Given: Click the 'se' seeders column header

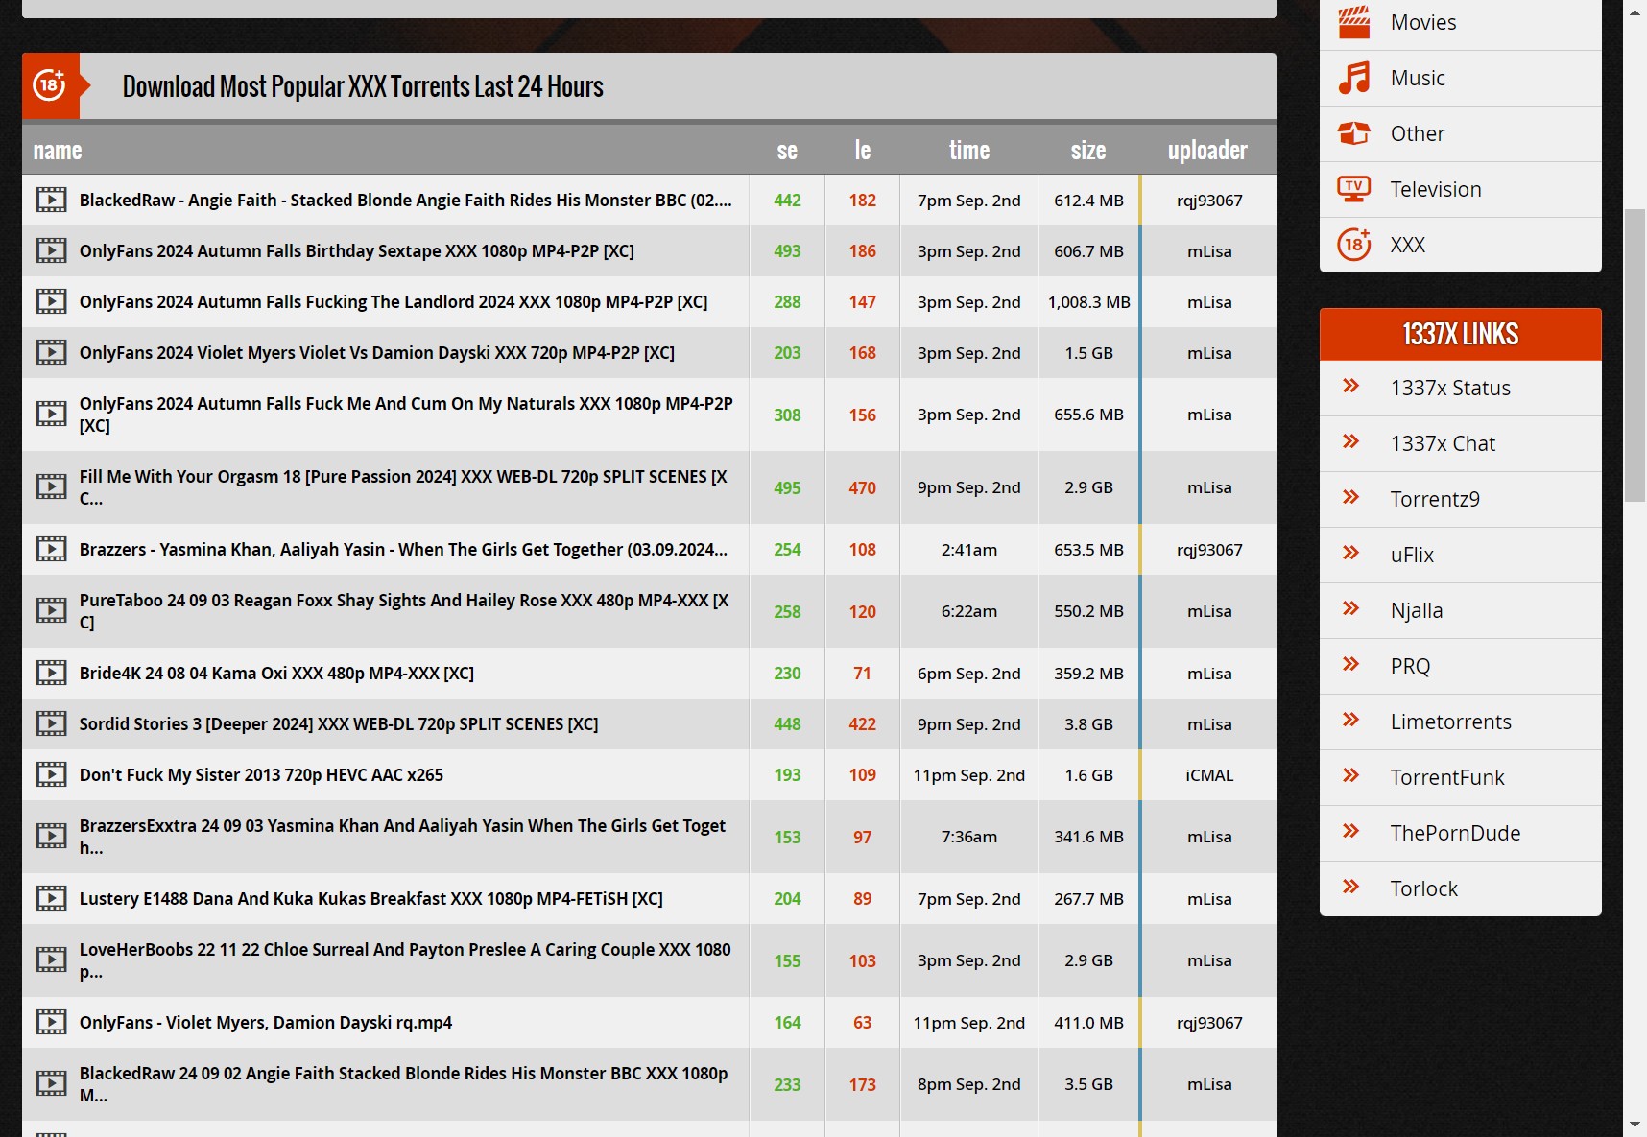Looking at the screenshot, I should 786,151.
